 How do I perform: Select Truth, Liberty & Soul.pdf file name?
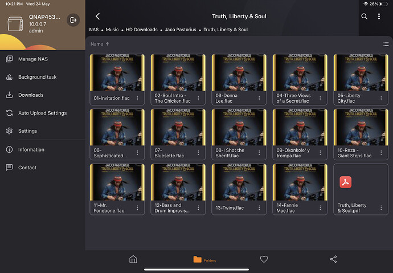[x=351, y=208]
